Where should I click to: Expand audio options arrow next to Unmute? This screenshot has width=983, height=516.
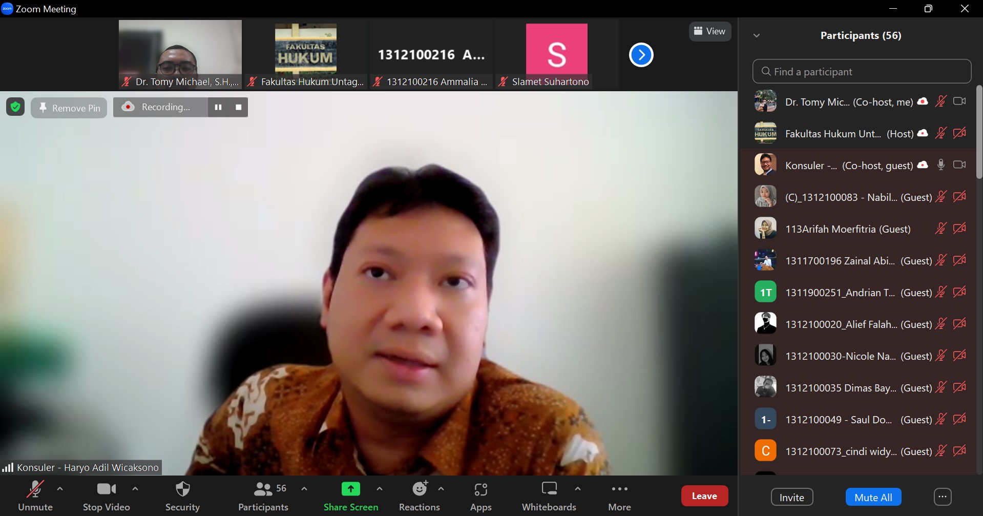[x=60, y=489]
